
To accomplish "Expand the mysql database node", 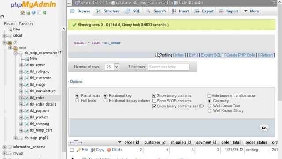I will [x=4, y=153].
